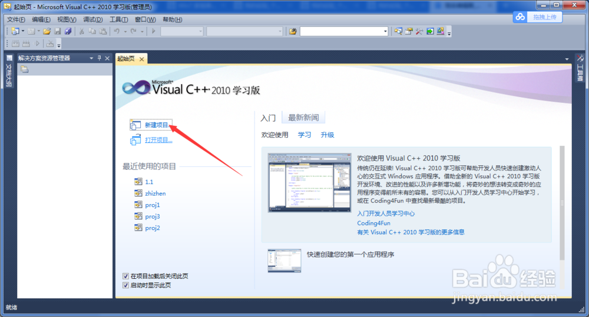The width and height of the screenshot is (589, 317).
Task: Open the 文件(F) menu
Action: pos(16,19)
